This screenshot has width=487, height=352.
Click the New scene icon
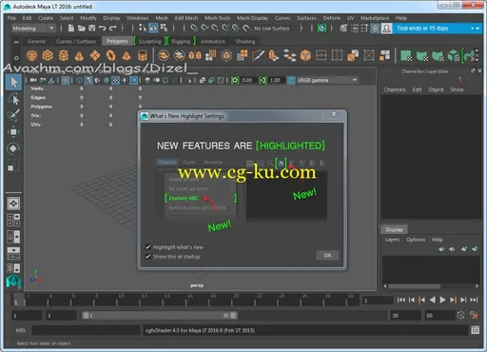71,29
